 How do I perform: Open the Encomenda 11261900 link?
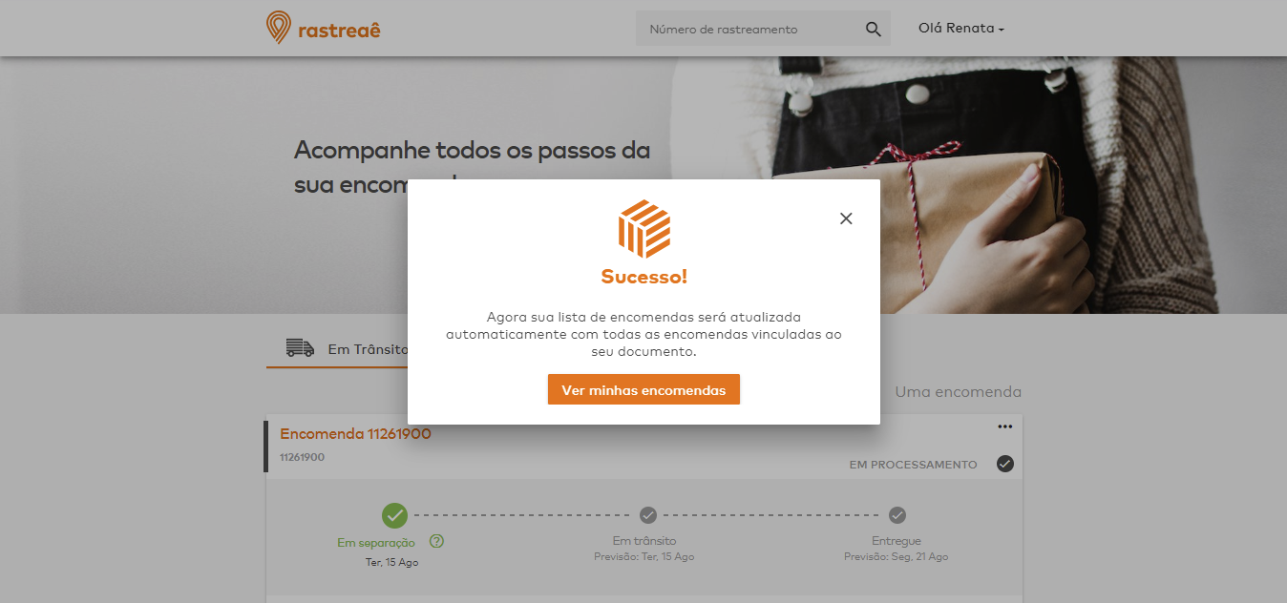(355, 434)
